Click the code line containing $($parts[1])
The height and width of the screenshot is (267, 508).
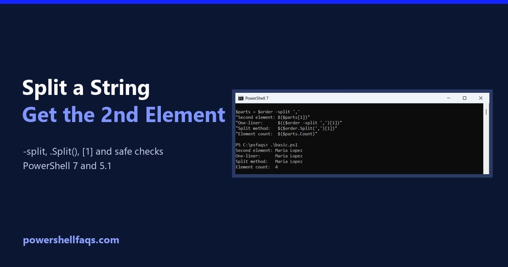pos(273,117)
